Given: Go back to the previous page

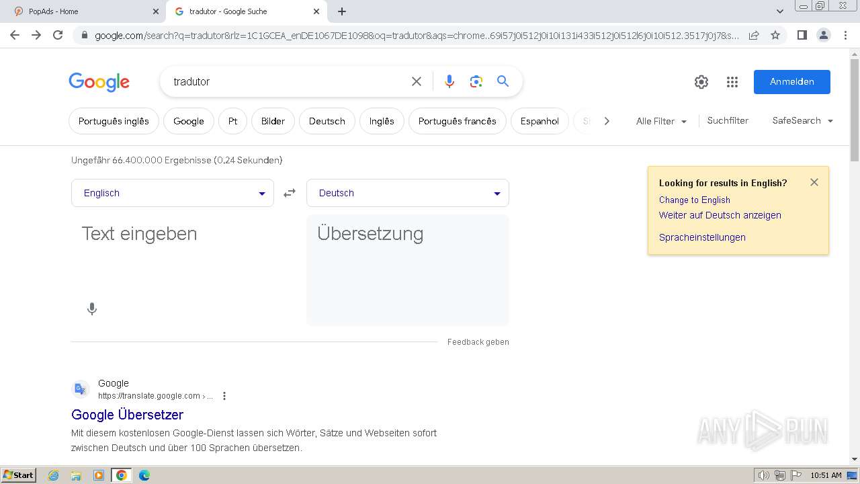Looking at the screenshot, I should [x=15, y=35].
